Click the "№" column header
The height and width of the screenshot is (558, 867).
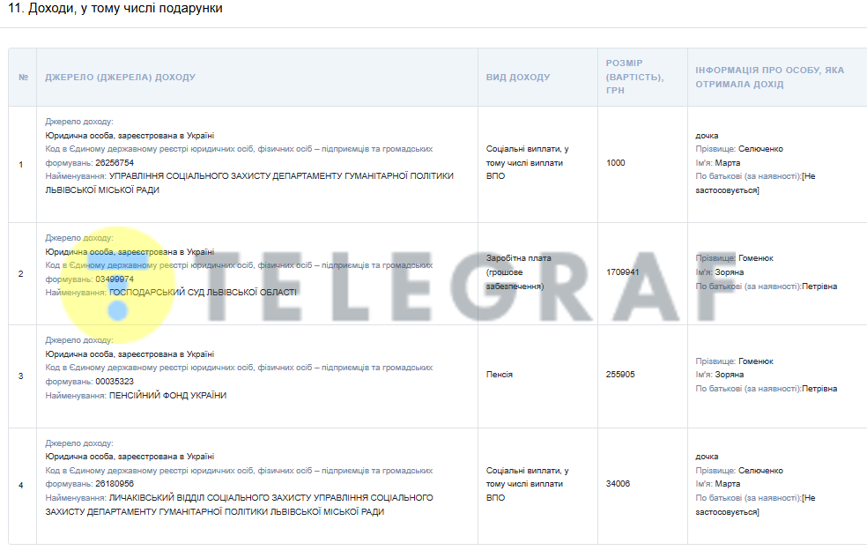(23, 77)
